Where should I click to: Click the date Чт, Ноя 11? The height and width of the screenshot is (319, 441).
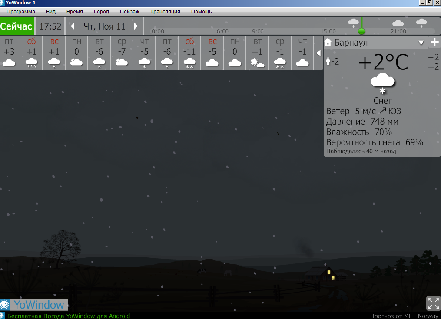coord(104,26)
